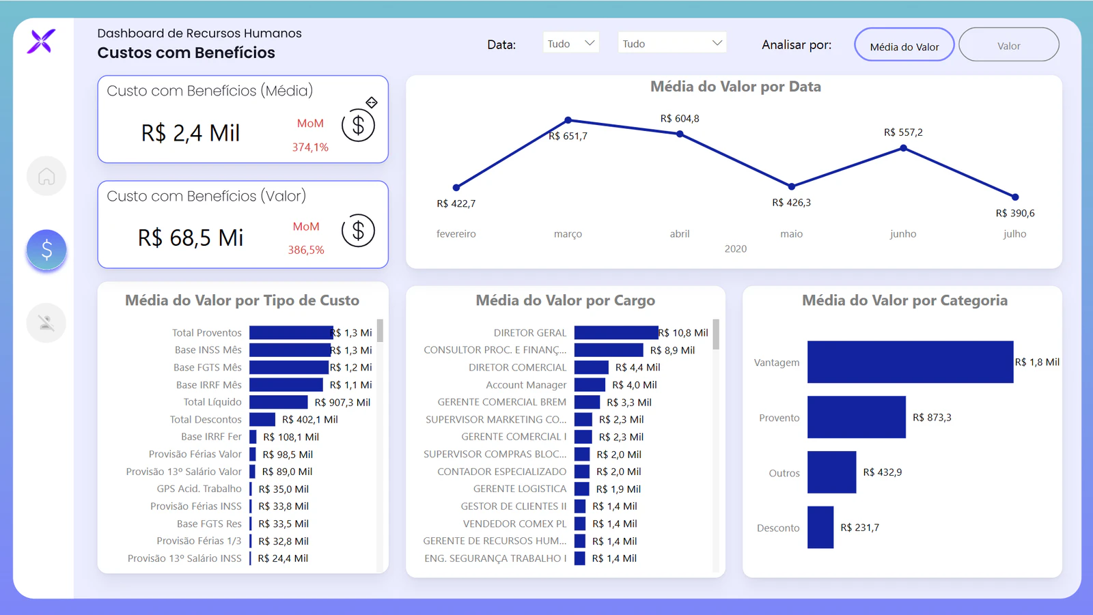
Task: Switch analysis to the Valor button
Action: [1009, 45]
